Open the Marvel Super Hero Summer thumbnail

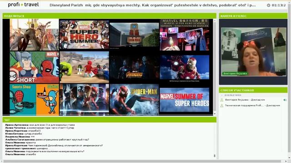pyautogui.click(x=84, y=34)
